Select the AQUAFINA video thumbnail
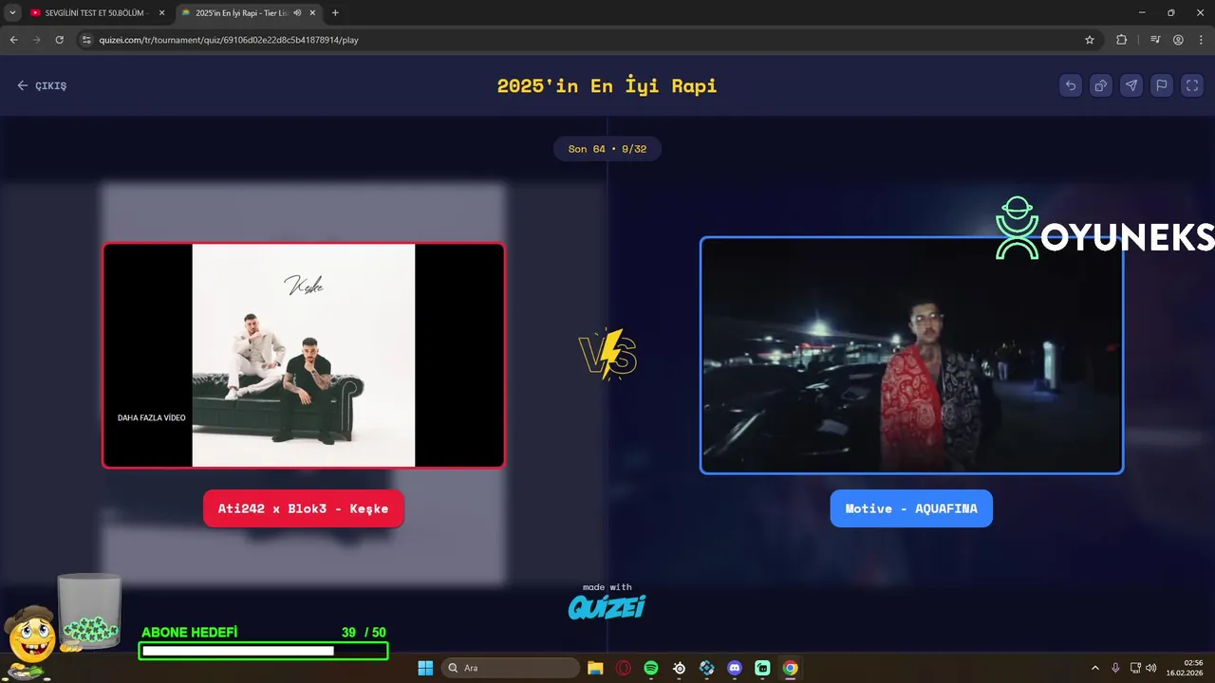1215x683 pixels. tap(911, 355)
